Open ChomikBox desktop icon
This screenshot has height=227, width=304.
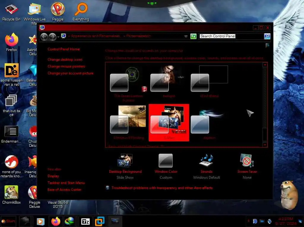point(12,195)
